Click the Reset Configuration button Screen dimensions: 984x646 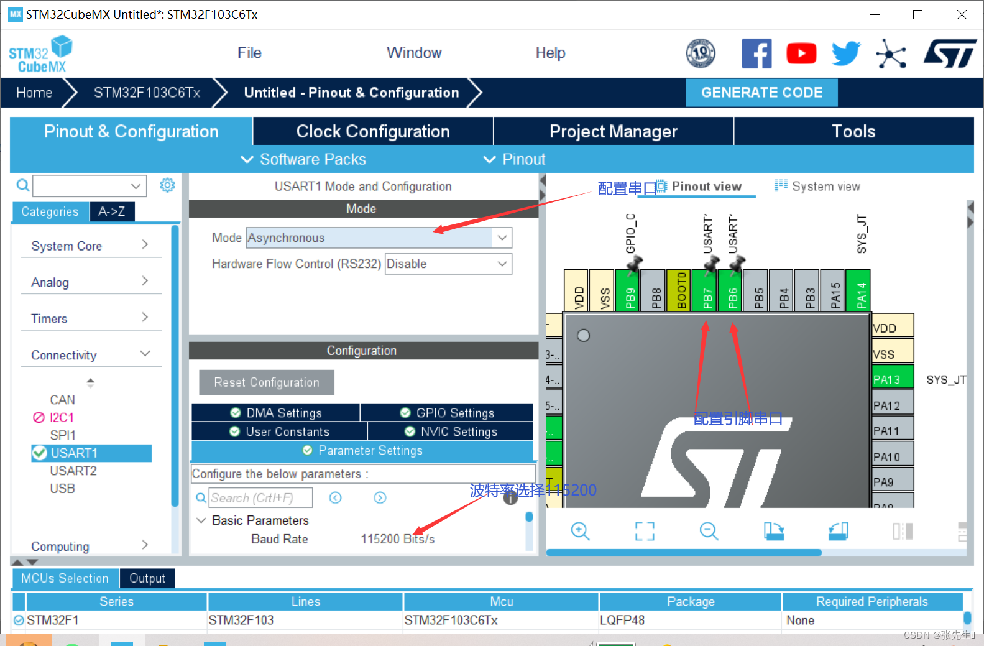coord(267,382)
